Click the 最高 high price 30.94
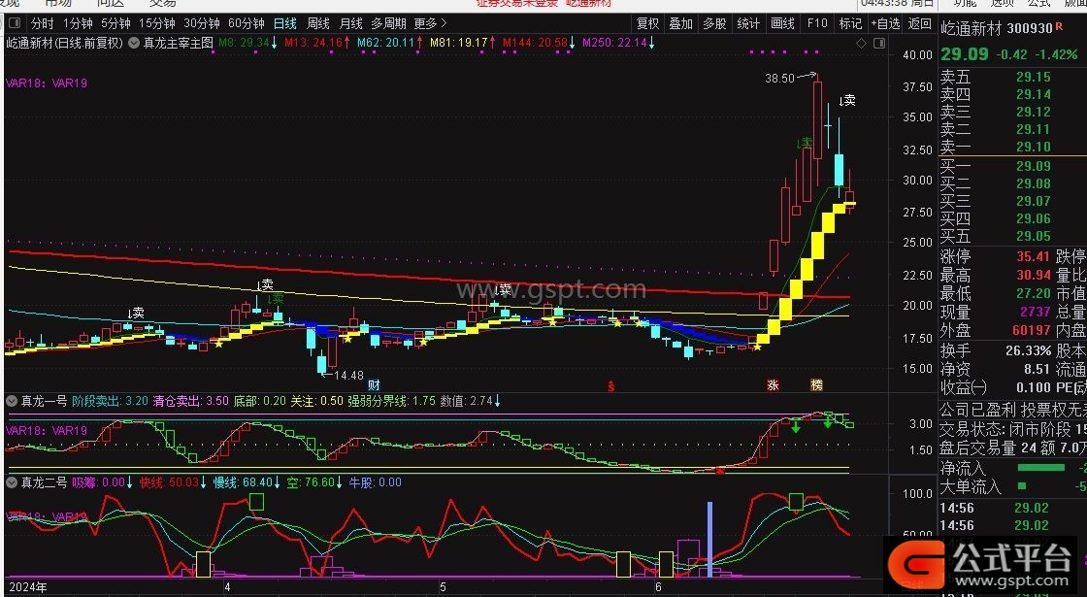Image resolution: width=1087 pixels, height=597 pixels. click(x=1034, y=276)
